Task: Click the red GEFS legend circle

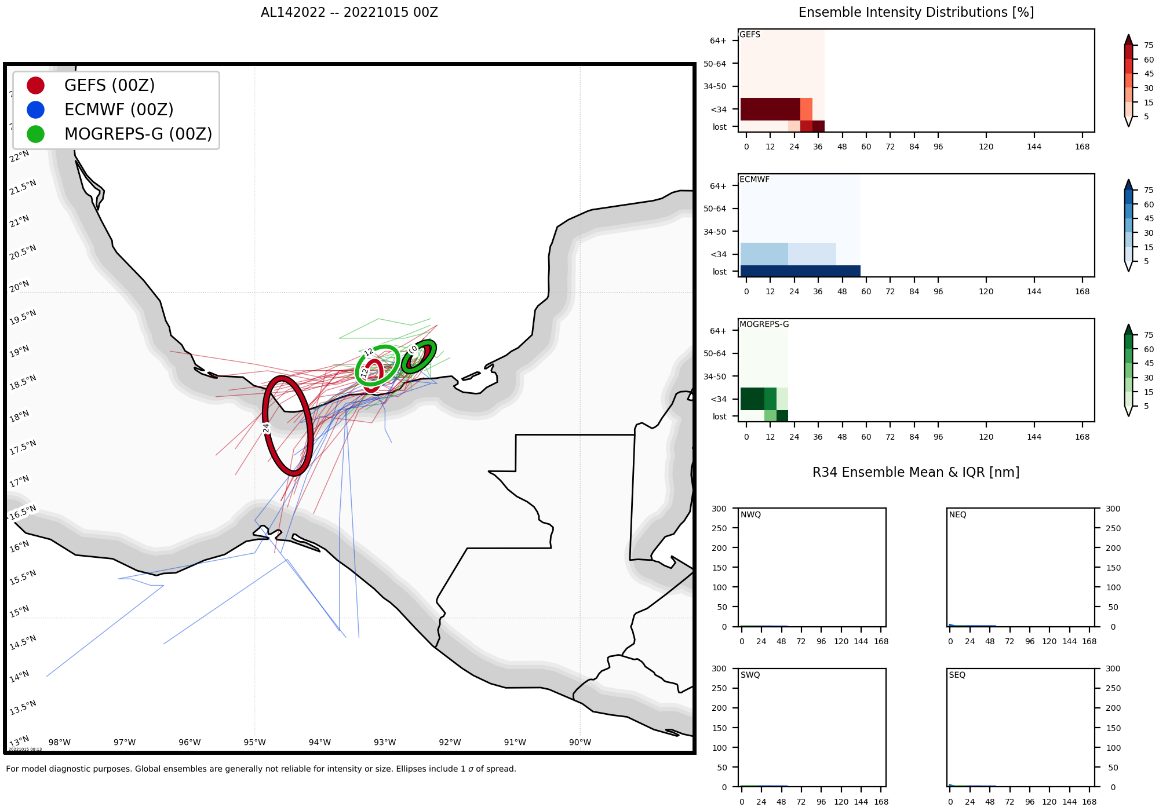Action: point(35,86)
